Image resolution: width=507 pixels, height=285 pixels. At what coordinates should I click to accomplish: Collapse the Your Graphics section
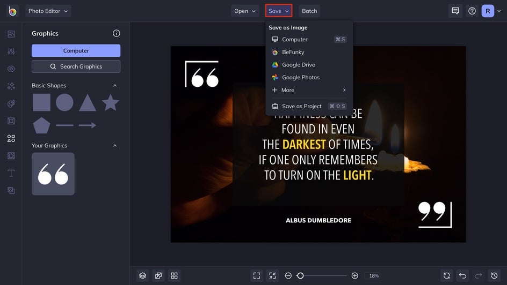click(115, 145)
